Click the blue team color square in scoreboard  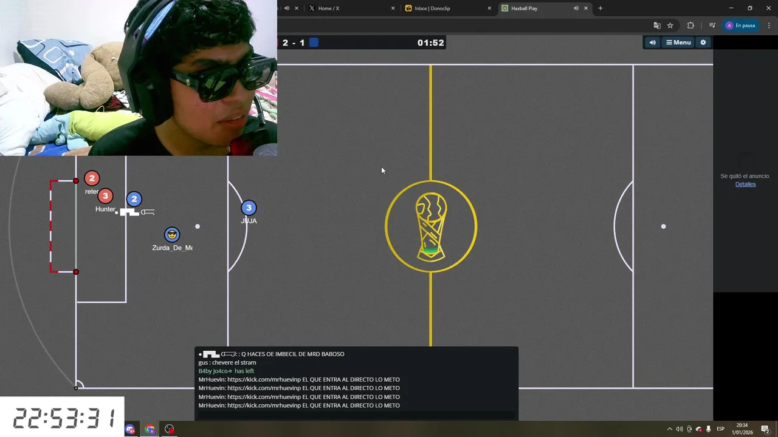pyautogui.click(x=314, y=42)
